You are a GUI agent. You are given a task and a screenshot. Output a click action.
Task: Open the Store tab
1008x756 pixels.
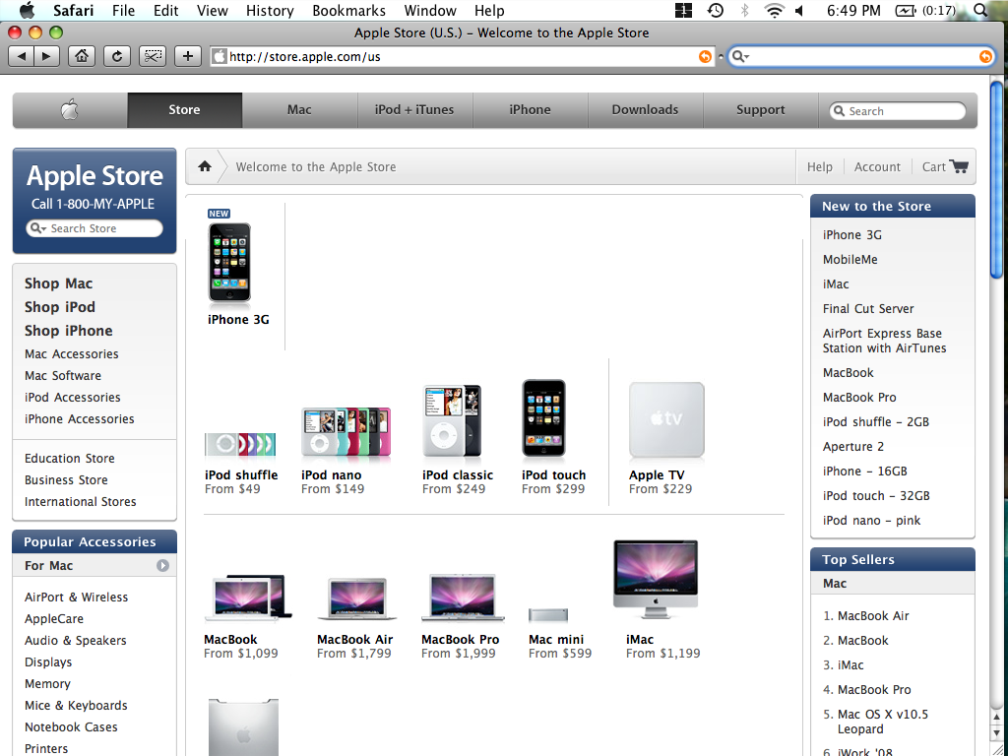184,110
